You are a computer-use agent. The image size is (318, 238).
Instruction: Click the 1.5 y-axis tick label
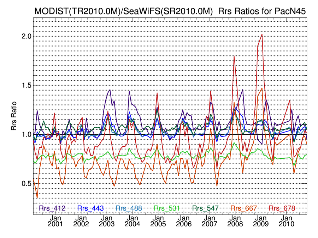26,85
